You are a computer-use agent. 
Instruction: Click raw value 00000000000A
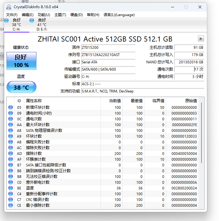click(x=184, y=182)
